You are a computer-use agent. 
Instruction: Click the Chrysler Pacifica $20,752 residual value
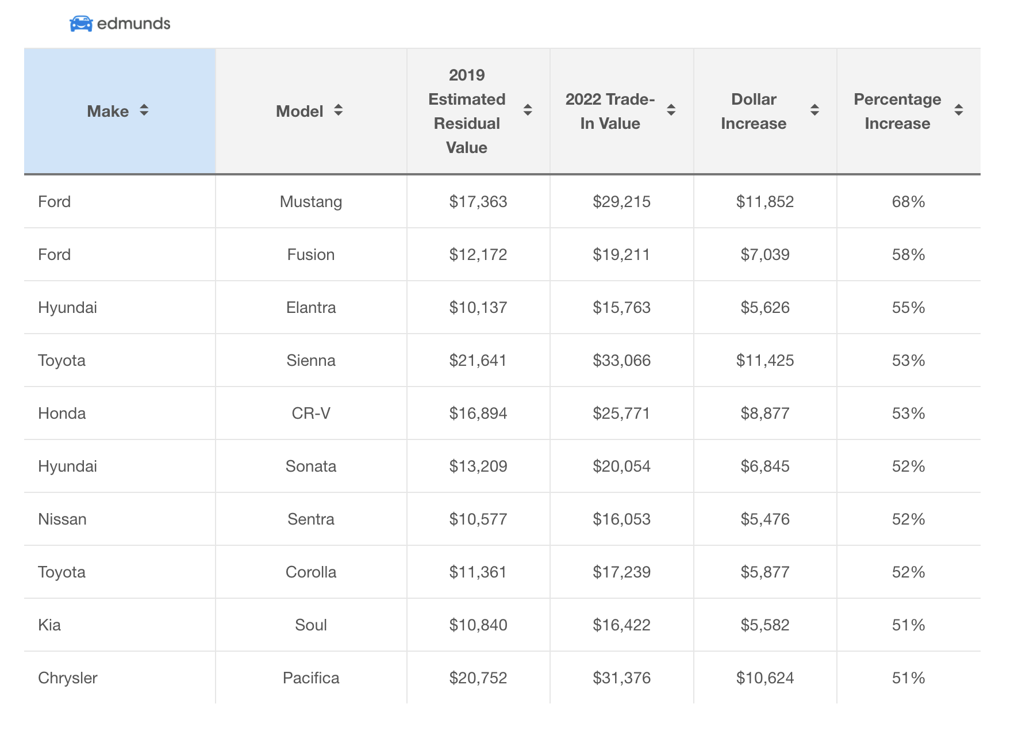478,678
